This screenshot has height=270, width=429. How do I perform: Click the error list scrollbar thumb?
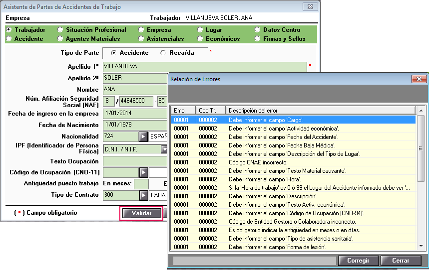(421, 148)
